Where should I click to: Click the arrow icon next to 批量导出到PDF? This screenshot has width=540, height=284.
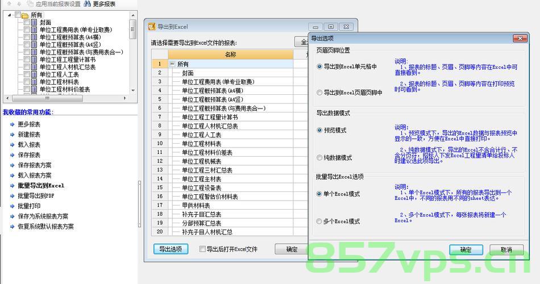(x=12, y=196)
